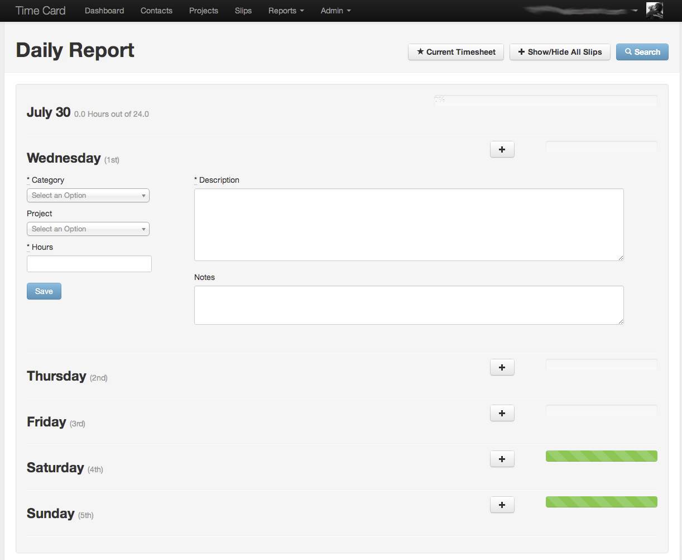Screen dimensions: 682x560
Task: Click the Time Card brand link
Action: coord(40,11)
